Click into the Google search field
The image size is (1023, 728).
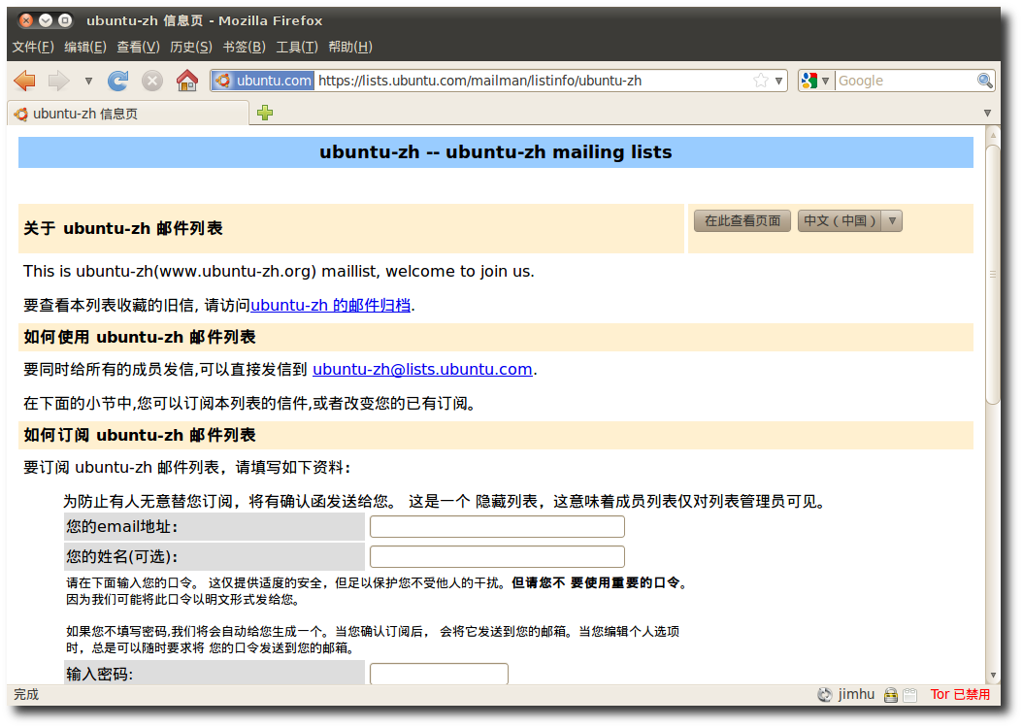pyautogui.click(x=906, y=81)
